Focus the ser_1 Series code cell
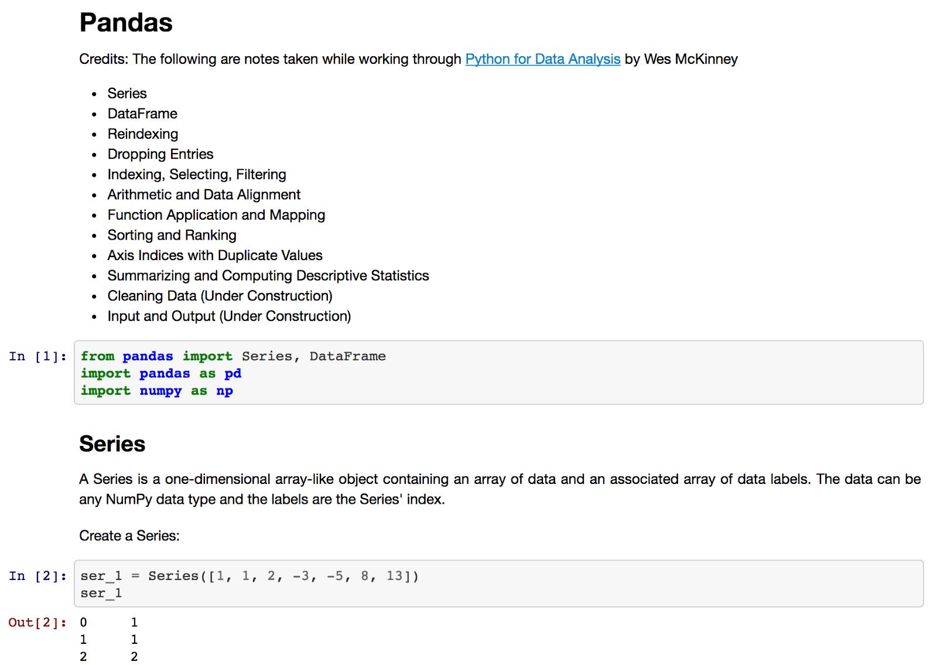This screenshot has width=937, height=665. [498, 584]
